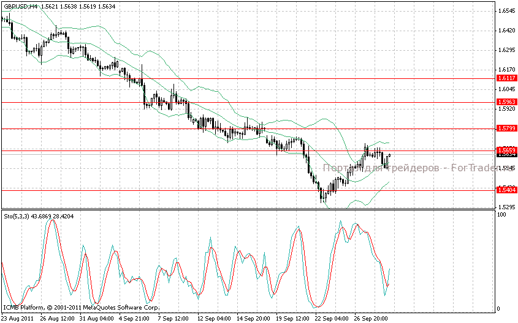
Task: Select the 1.5653 red price level tag
Action: pyautogui.click(x=506, y=150)
